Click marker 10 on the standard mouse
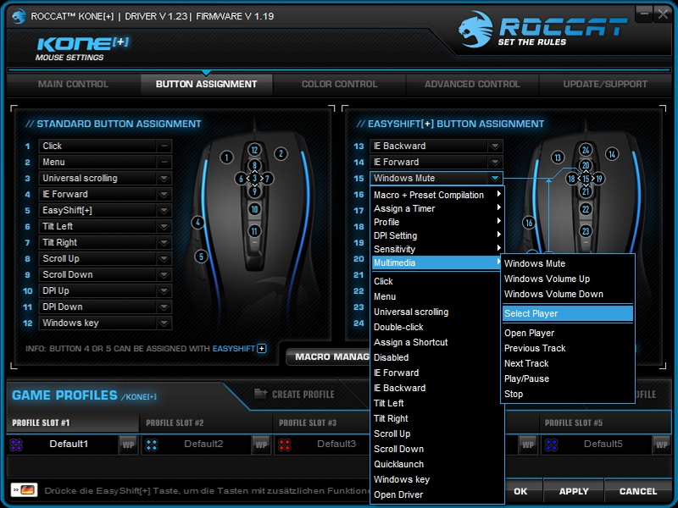The image size is (678, 508). pyautogui.click(x=254, y=209)
